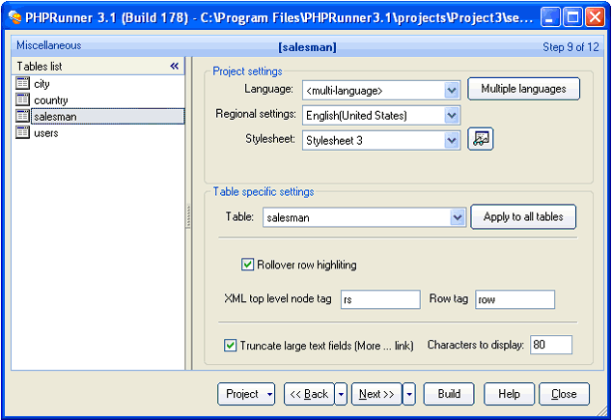Click the PHPRunner app icon in title bar
The height and width of the screenshot is (420, 612).
14,17
